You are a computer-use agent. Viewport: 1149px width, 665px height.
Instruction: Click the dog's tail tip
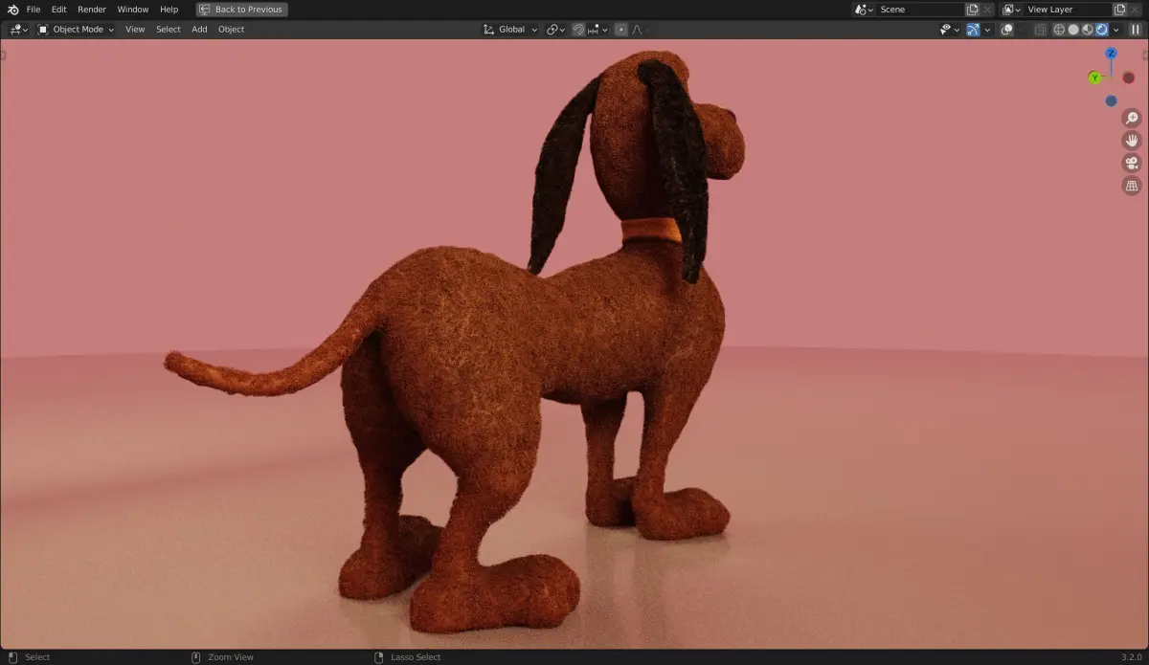(x=175, y=362)
